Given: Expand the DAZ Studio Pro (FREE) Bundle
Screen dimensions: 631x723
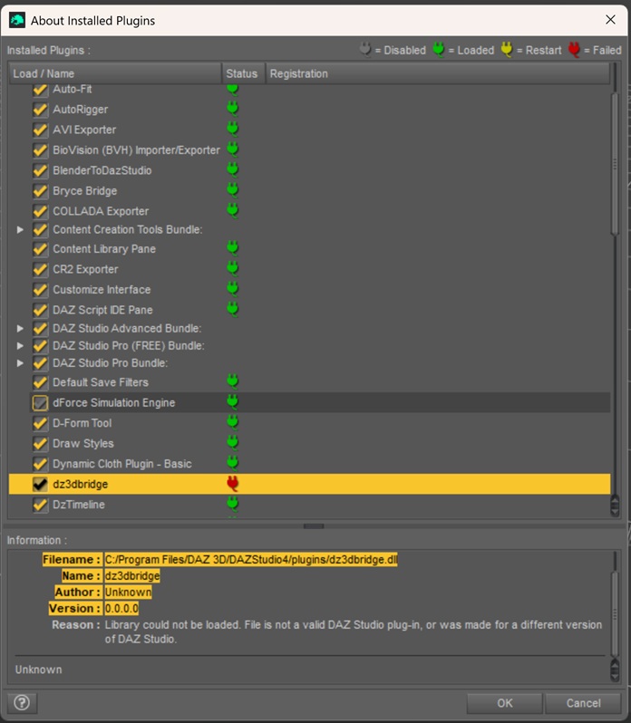Looking at the screenshot, I should coord(20,345).
